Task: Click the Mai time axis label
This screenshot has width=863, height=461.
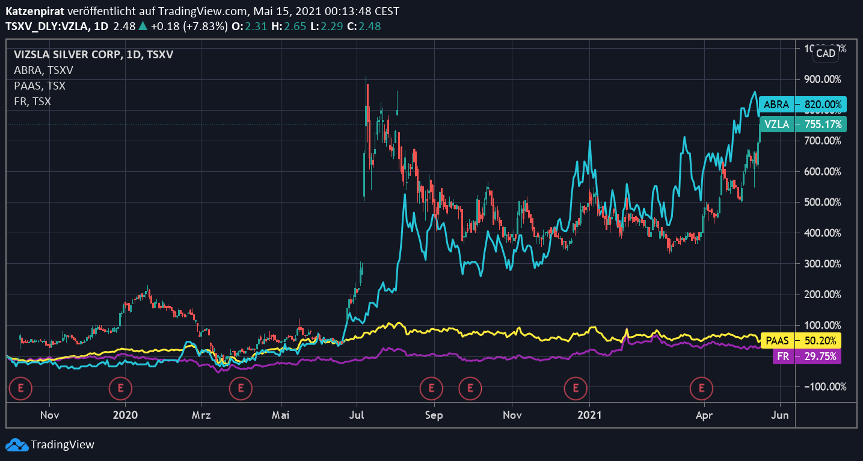Action: tap(280, 415)
